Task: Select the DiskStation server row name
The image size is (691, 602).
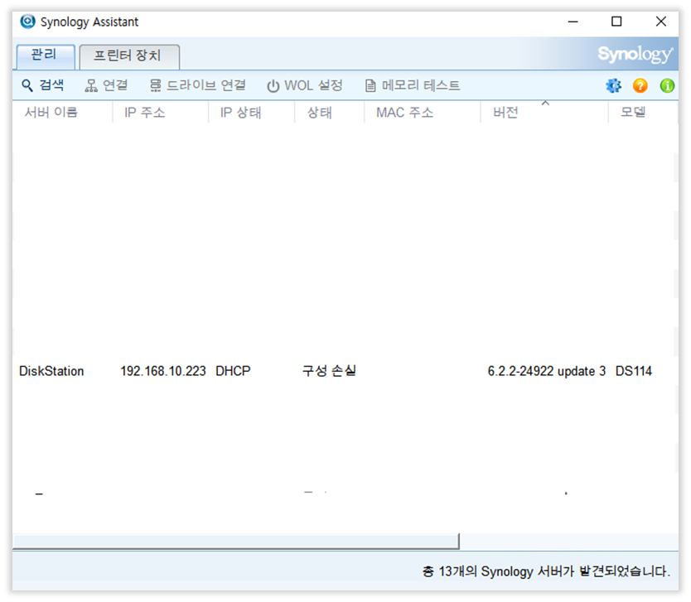Action: 51,371
